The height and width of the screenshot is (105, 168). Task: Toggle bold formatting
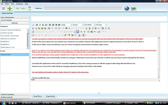click(37, 25)
